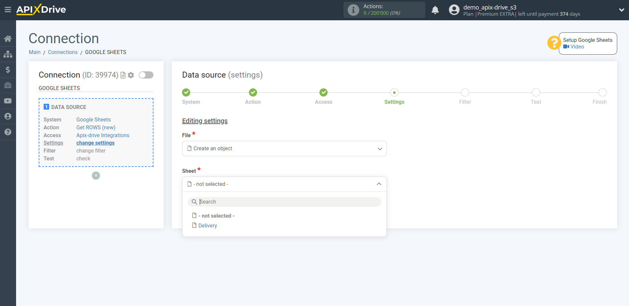Go to the Connections breadcrumb link

[63, 52]
